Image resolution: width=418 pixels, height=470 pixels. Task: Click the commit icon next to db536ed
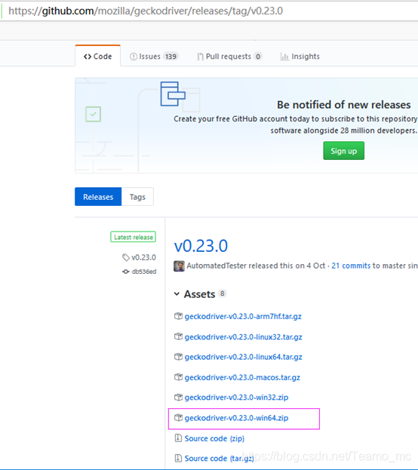(126, 272)
